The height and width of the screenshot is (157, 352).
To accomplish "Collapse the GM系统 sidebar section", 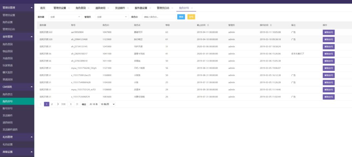I will tap(32, 87).
